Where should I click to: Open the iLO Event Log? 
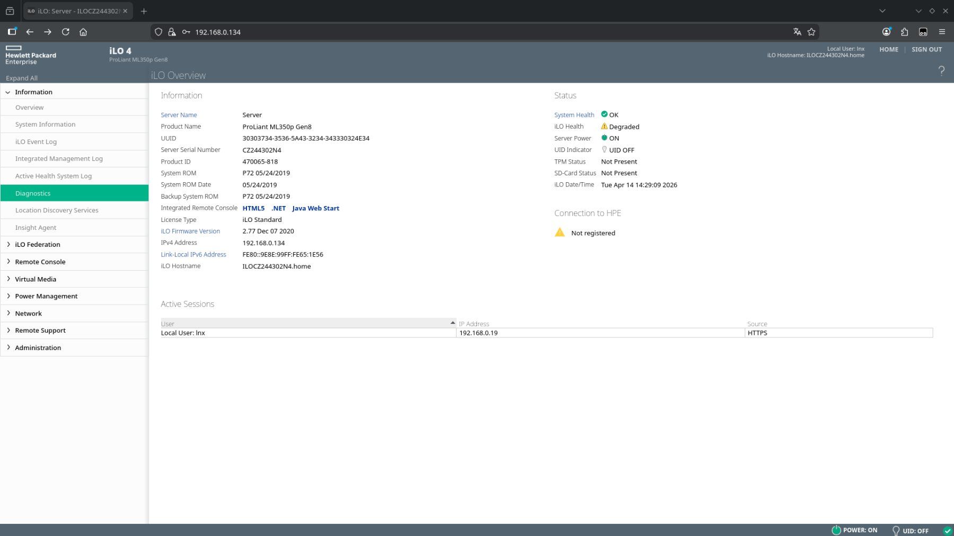[x=75, y=142]
